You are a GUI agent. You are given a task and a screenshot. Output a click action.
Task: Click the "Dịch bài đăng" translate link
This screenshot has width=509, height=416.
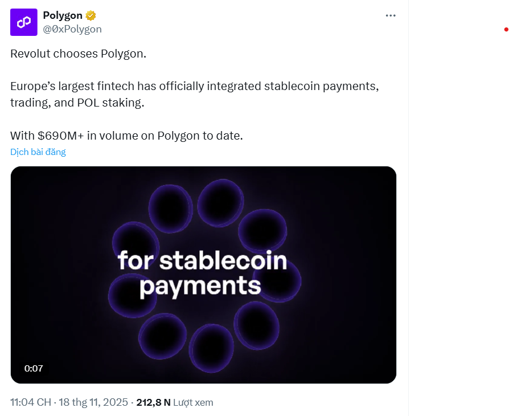click(38, 152)
